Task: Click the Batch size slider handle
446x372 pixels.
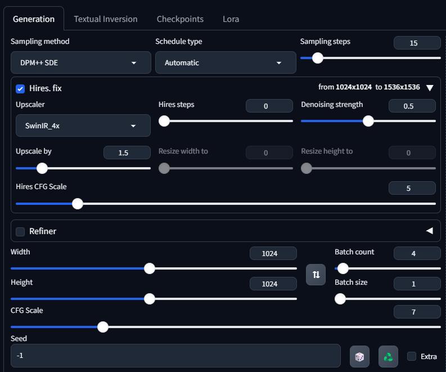Action: pyautogui.click(x=340, y=299)
